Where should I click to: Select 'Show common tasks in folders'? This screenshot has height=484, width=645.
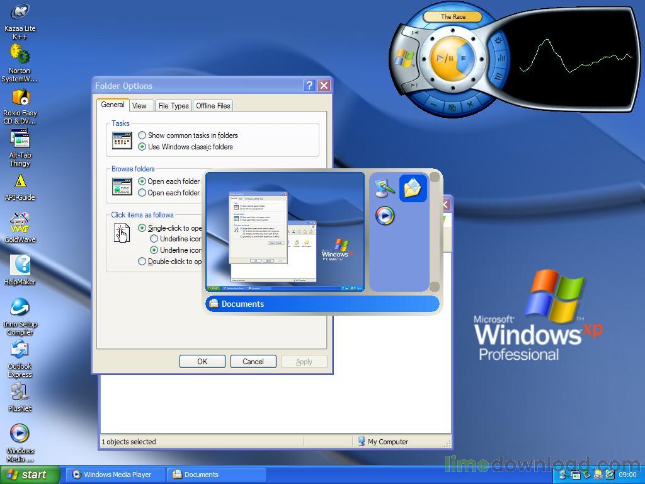[142, 135]
